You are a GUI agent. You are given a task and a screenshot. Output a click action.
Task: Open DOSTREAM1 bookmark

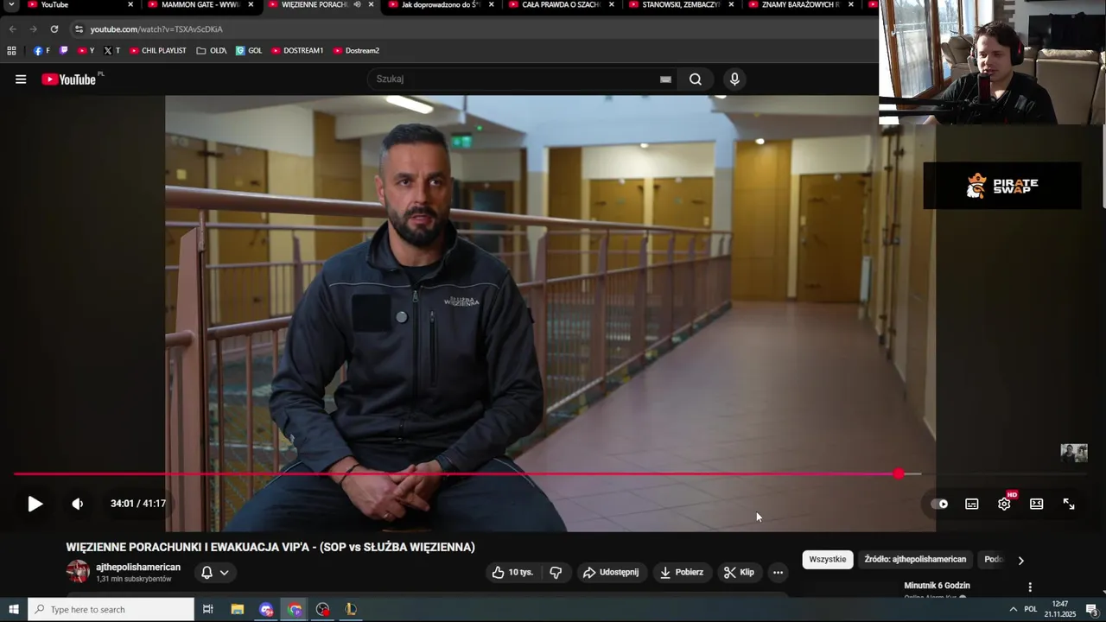(297, 51)
